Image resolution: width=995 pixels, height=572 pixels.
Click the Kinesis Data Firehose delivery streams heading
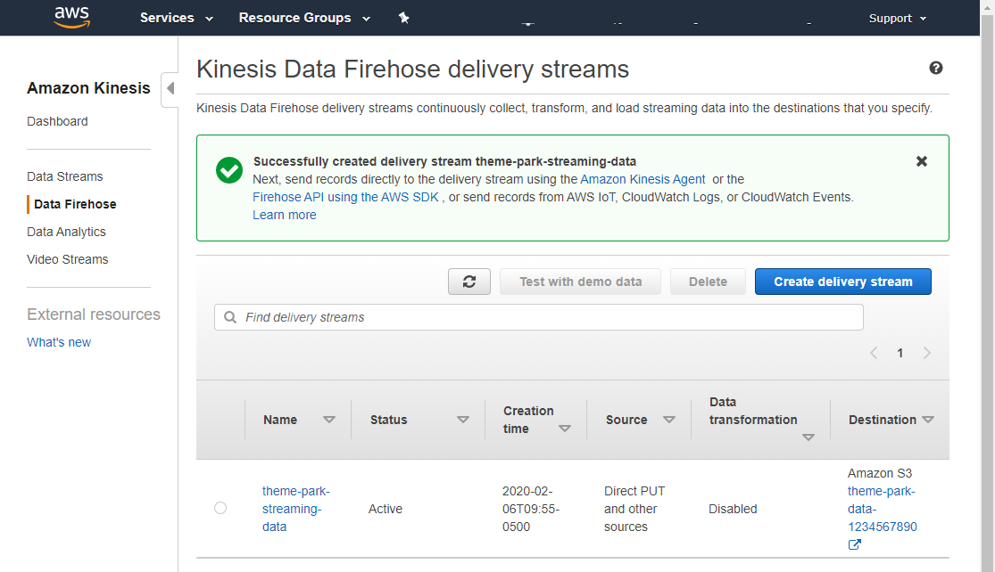coord(412,69)
